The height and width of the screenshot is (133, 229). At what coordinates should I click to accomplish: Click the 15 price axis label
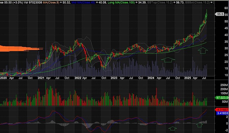point(226,68)
